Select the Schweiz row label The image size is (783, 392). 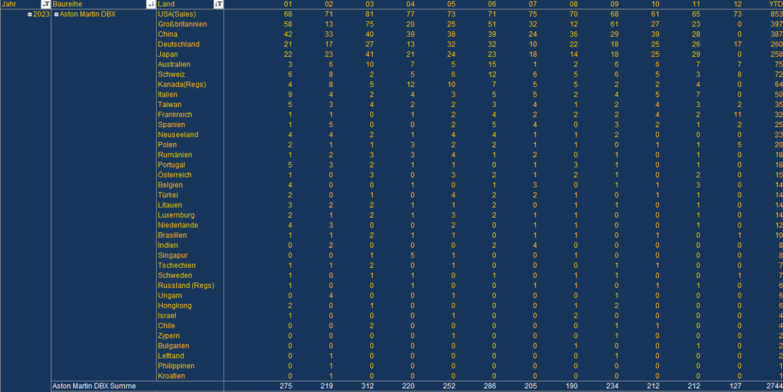[x=171, y=74]
